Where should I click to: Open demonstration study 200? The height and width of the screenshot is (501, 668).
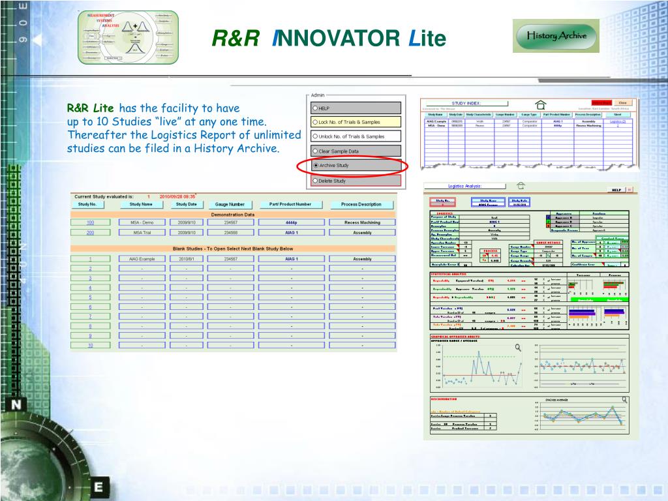point(90,233)
